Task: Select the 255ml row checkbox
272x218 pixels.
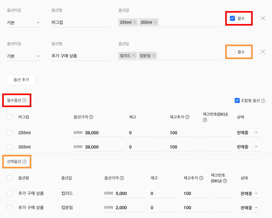Action: click(x=9, y=133)
